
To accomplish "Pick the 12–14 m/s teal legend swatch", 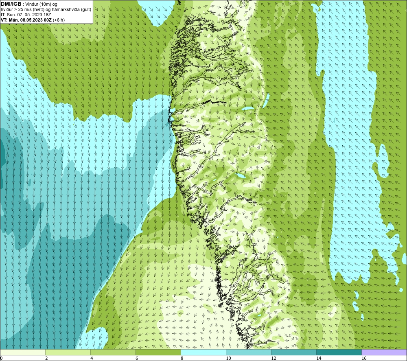I will pyautogui.click(x=293, y=352).
